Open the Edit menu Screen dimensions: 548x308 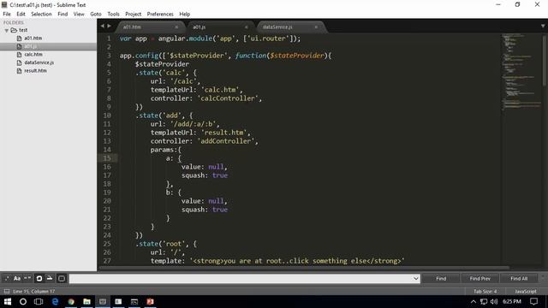pyautogui.click(x=21, y=14)
